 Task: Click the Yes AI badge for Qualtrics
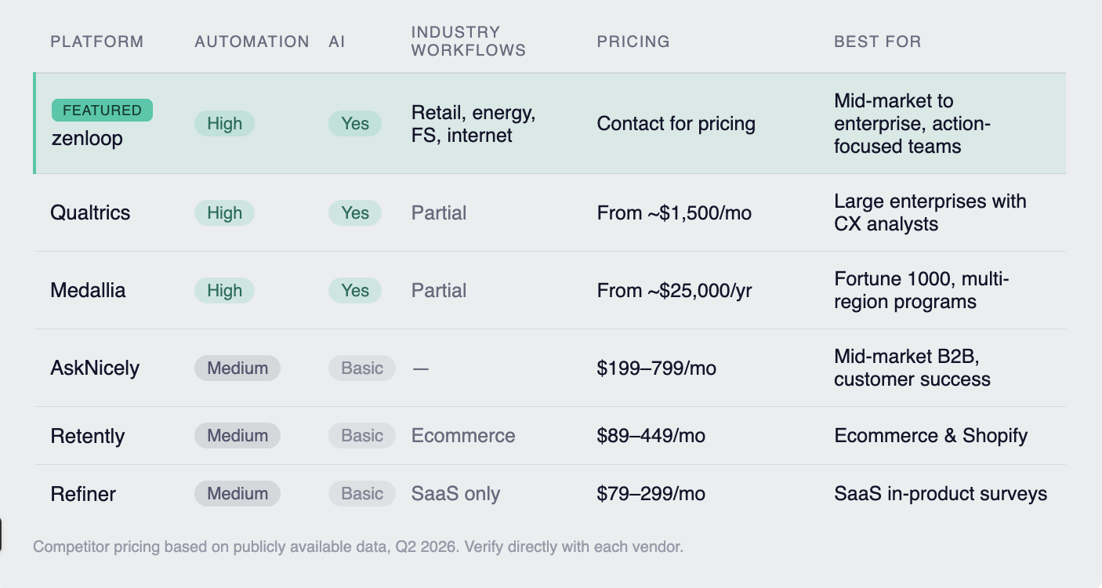355,212
